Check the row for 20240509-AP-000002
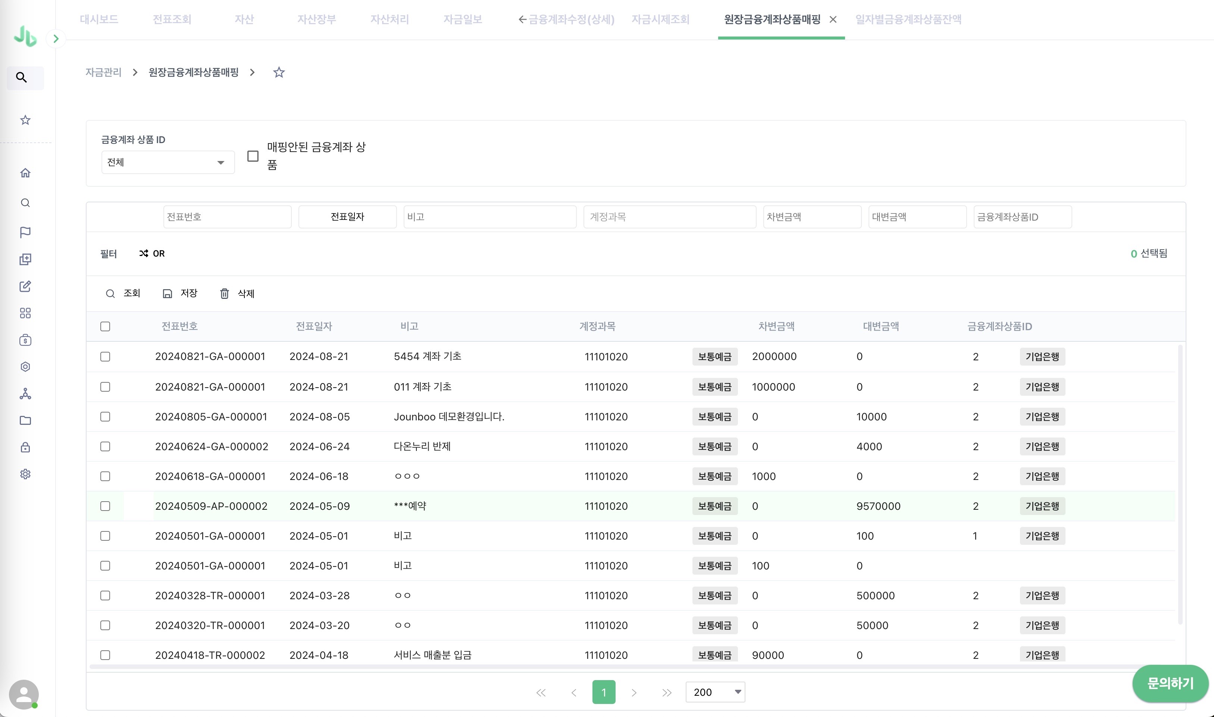 pos(105,506)
